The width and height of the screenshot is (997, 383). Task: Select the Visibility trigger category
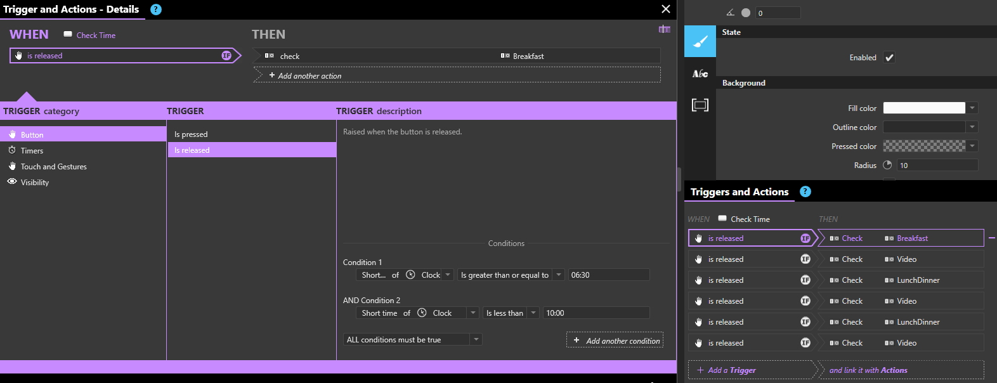coord(83,182)
